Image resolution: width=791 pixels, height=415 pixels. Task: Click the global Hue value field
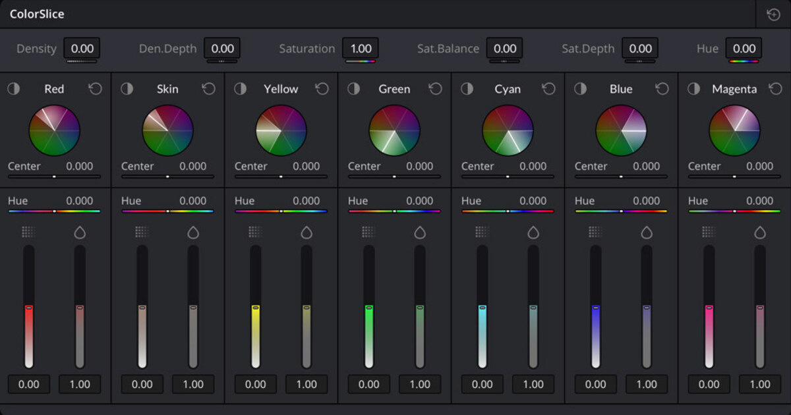pyautogui.click(x=744, y=48)
